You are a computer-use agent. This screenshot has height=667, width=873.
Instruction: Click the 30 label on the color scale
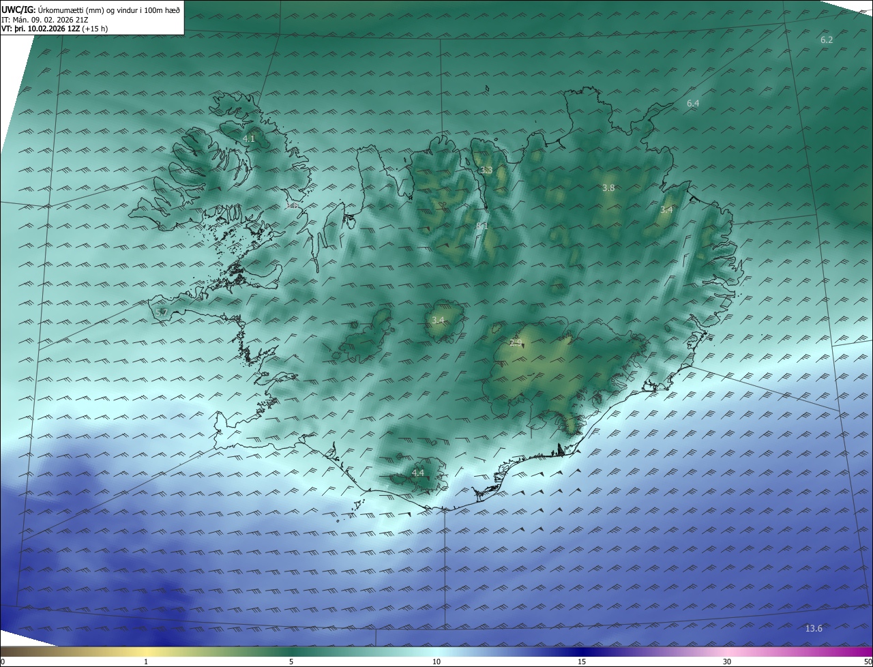(x=727, y=662)
